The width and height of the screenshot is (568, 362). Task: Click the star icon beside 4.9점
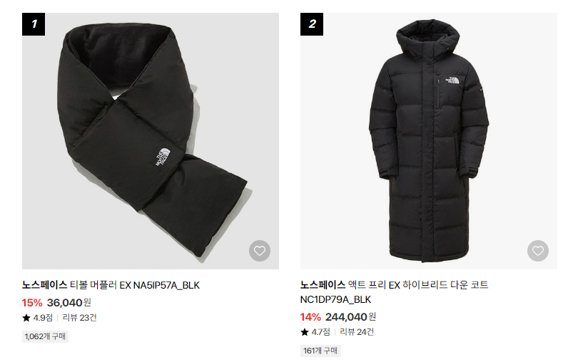click(26, 318)
